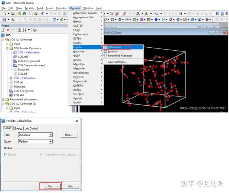Click the New document toolbar icon
Image resolution: width=229 pixels, height=193 pixels.
coord(4,14)
